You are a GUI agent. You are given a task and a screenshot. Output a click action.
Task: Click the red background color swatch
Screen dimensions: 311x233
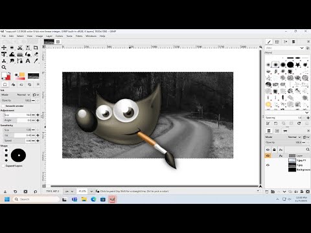click(8, 77)
